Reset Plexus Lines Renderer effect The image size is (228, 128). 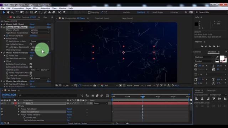coord(32,81)
